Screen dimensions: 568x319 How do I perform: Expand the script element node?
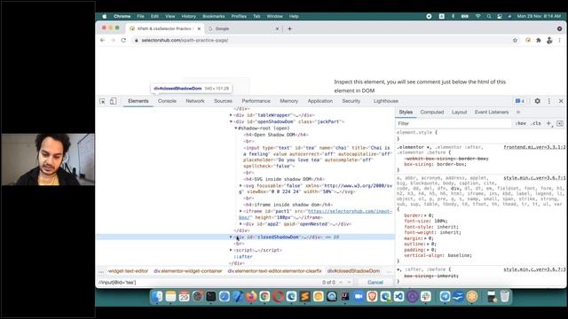pos(231,250)
